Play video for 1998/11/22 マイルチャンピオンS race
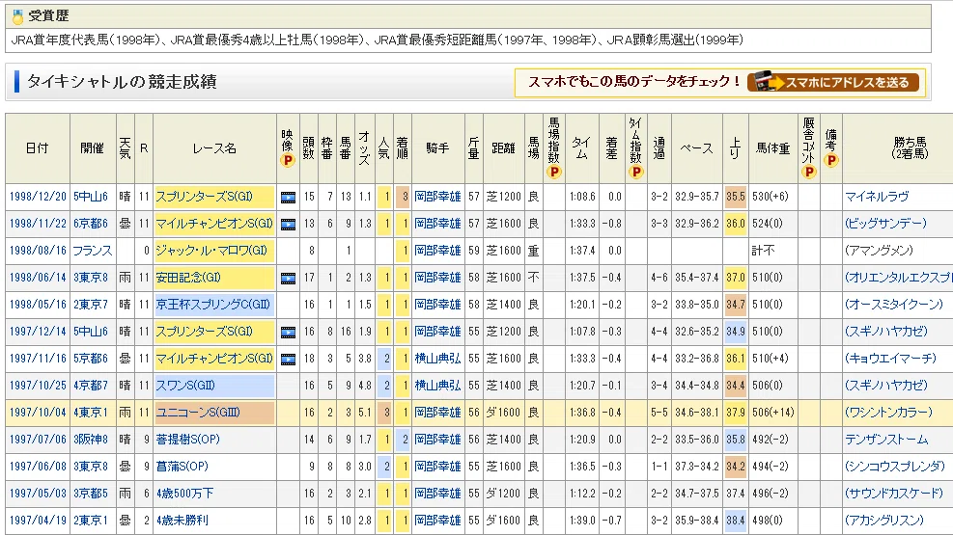 [288, 224]
